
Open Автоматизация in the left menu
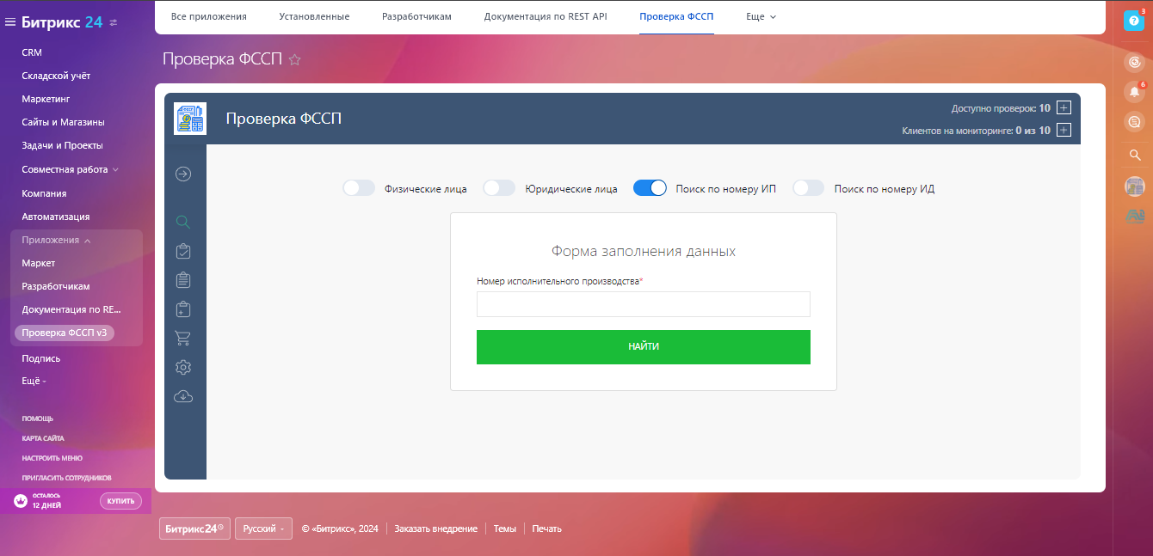56,217
